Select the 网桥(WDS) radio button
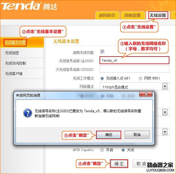 [140, 78]
